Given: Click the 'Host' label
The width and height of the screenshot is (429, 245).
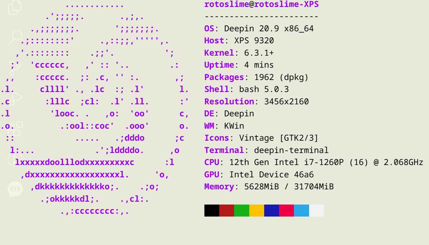Looking at the screenshot, I should (x=214, y=40).
